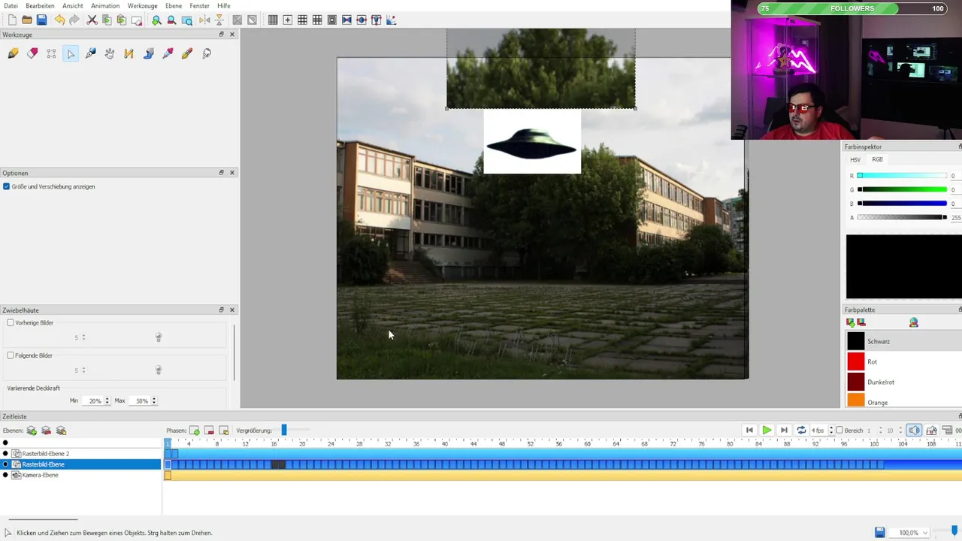
Task: Remove color from Farbpalette
Action: pyautogui.click(x=861, y=322)
